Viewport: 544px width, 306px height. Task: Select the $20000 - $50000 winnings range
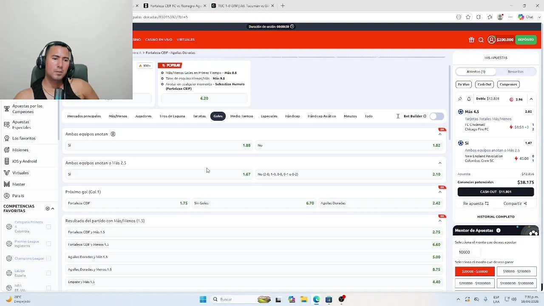point(475,271)
